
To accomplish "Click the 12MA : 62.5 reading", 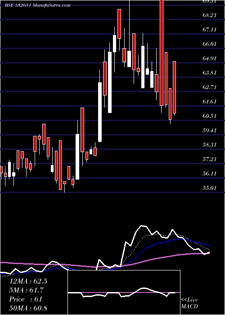I will tap(28, 281).
